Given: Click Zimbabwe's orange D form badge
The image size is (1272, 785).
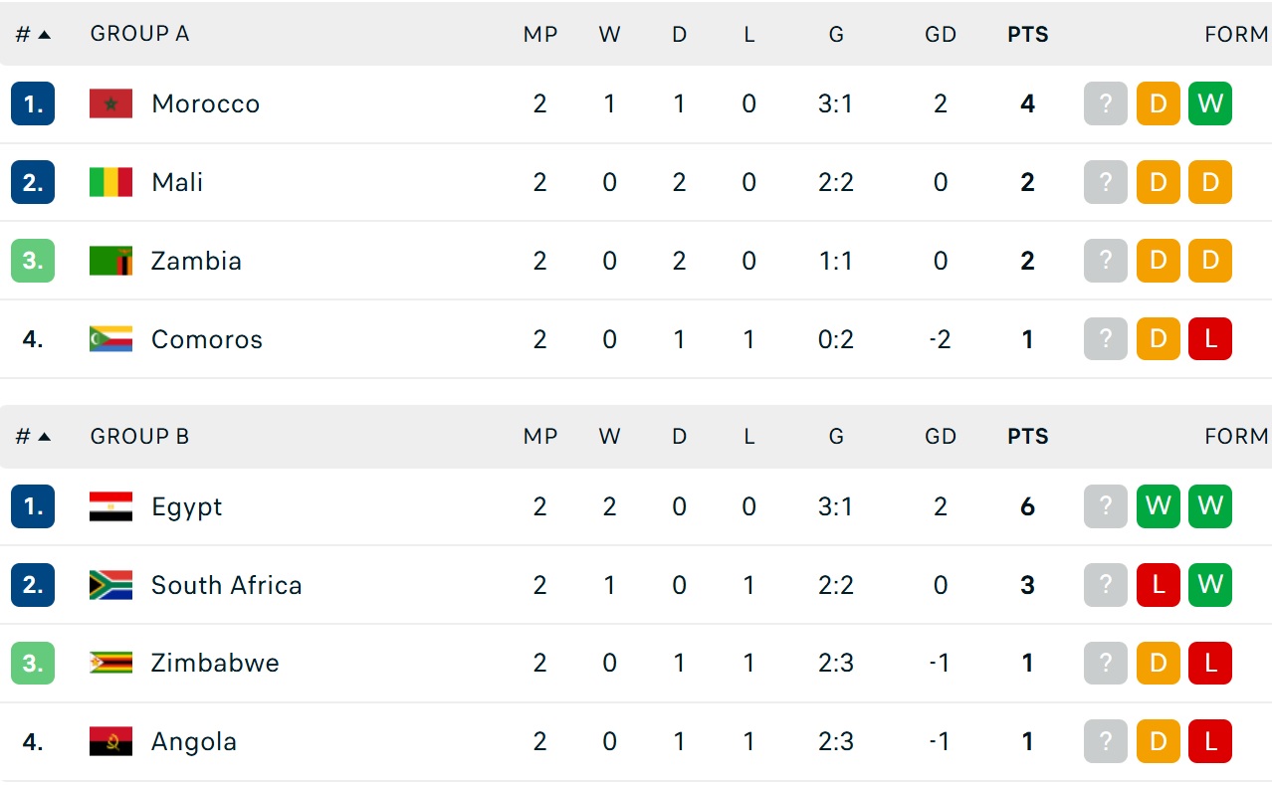Looking at the screenshot, I should pos(1158,663).
